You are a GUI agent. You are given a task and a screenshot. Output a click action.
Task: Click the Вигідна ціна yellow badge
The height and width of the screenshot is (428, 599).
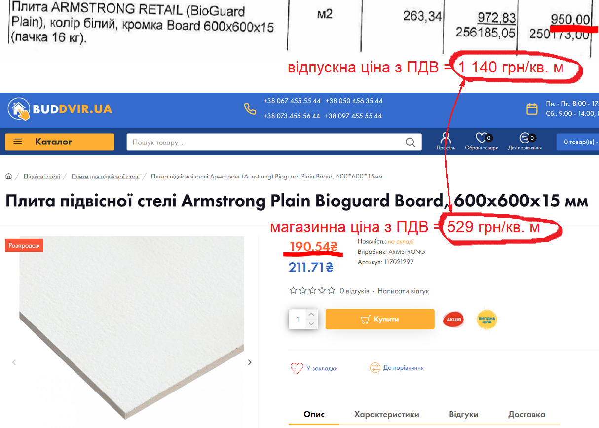click(x=487, y=320)
